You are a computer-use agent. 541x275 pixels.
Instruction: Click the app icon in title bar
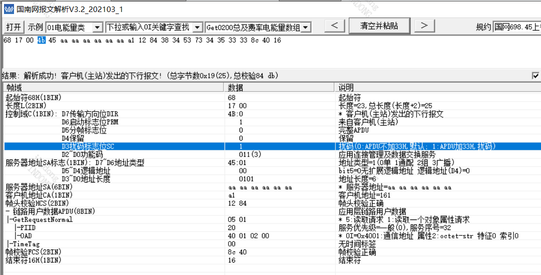[8, 9]
